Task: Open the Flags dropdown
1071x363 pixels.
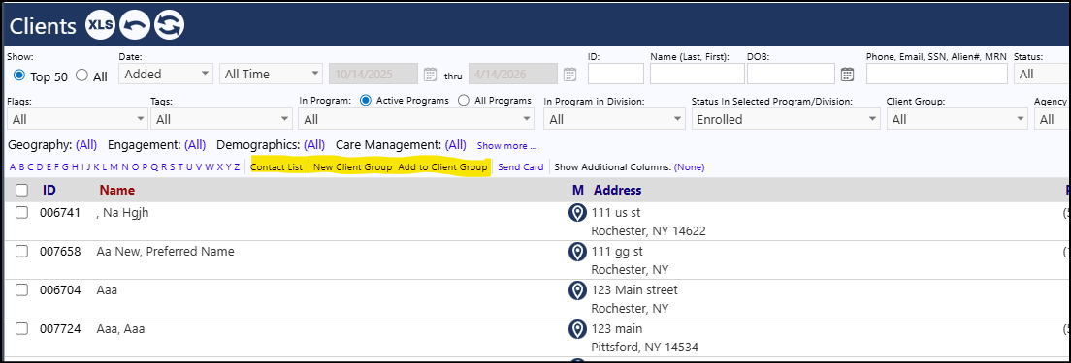Action: (x=78, y=119)
